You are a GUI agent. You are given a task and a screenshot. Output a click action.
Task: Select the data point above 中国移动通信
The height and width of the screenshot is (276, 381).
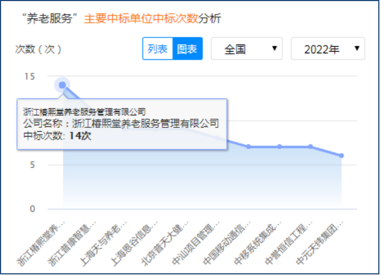248,146
